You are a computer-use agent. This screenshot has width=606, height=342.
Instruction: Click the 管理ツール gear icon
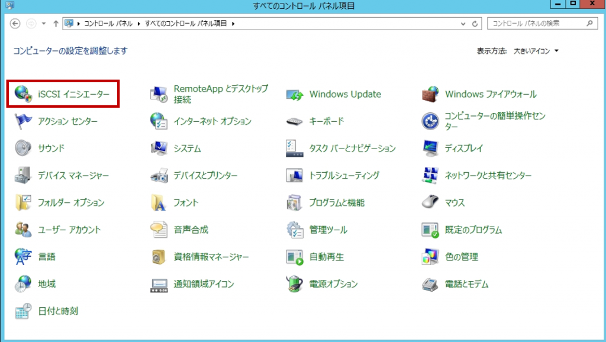(x=295, y=230)
